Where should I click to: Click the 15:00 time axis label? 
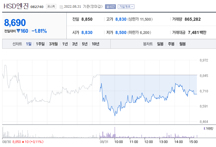pos(193,142)
